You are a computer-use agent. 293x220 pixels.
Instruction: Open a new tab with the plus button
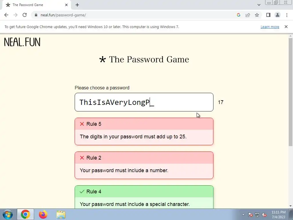click(x=77, y=5)
